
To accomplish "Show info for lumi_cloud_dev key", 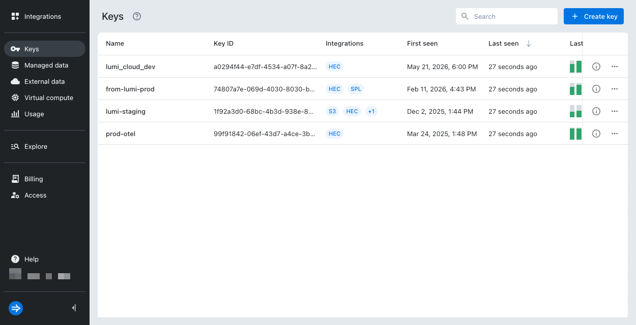I will (x=596, y=67).
